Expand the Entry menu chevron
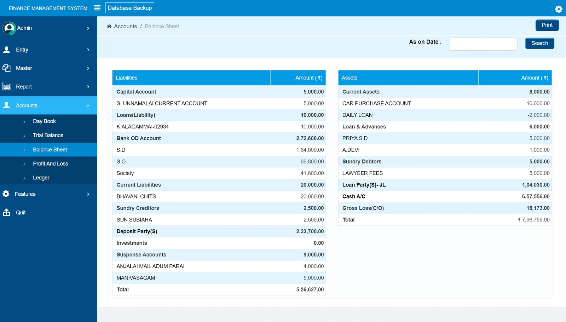 click(x=88, y=50)
